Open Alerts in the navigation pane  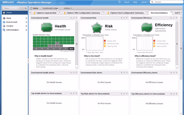click(x=9, y=18)
